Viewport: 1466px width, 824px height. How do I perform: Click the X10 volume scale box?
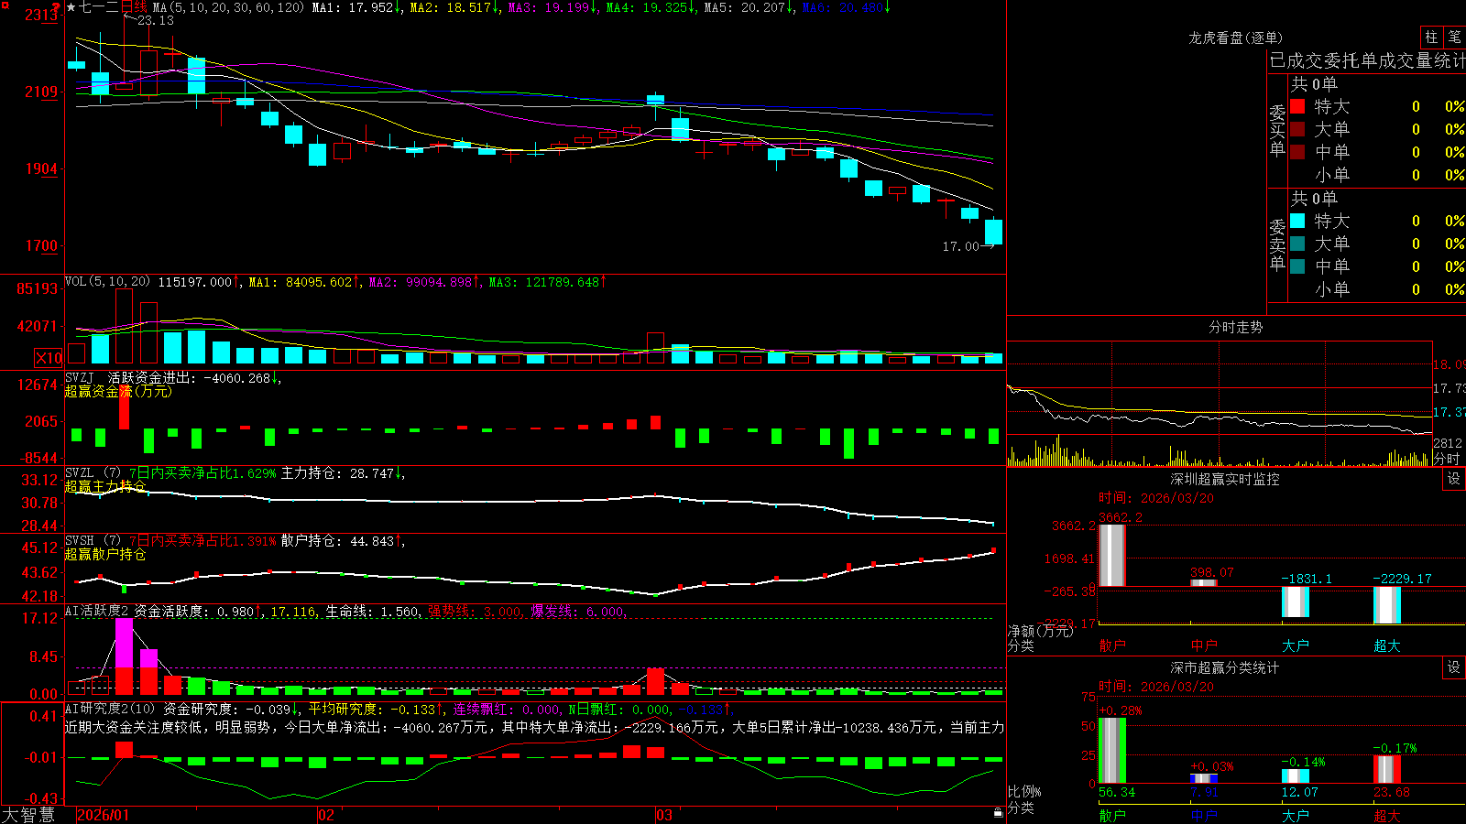click(x=49, y=358)
